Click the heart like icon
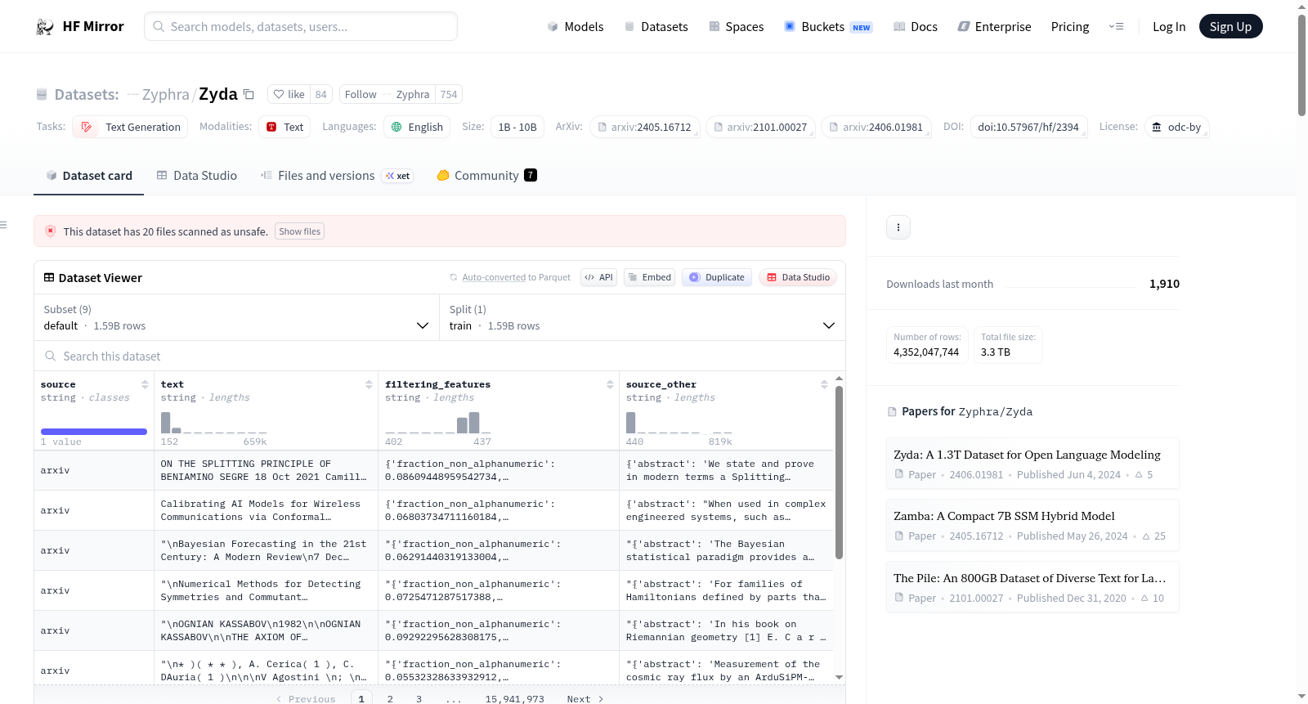Image resolution: width=1308 pixels, height=704 pixels. click(x=279, y=95)
